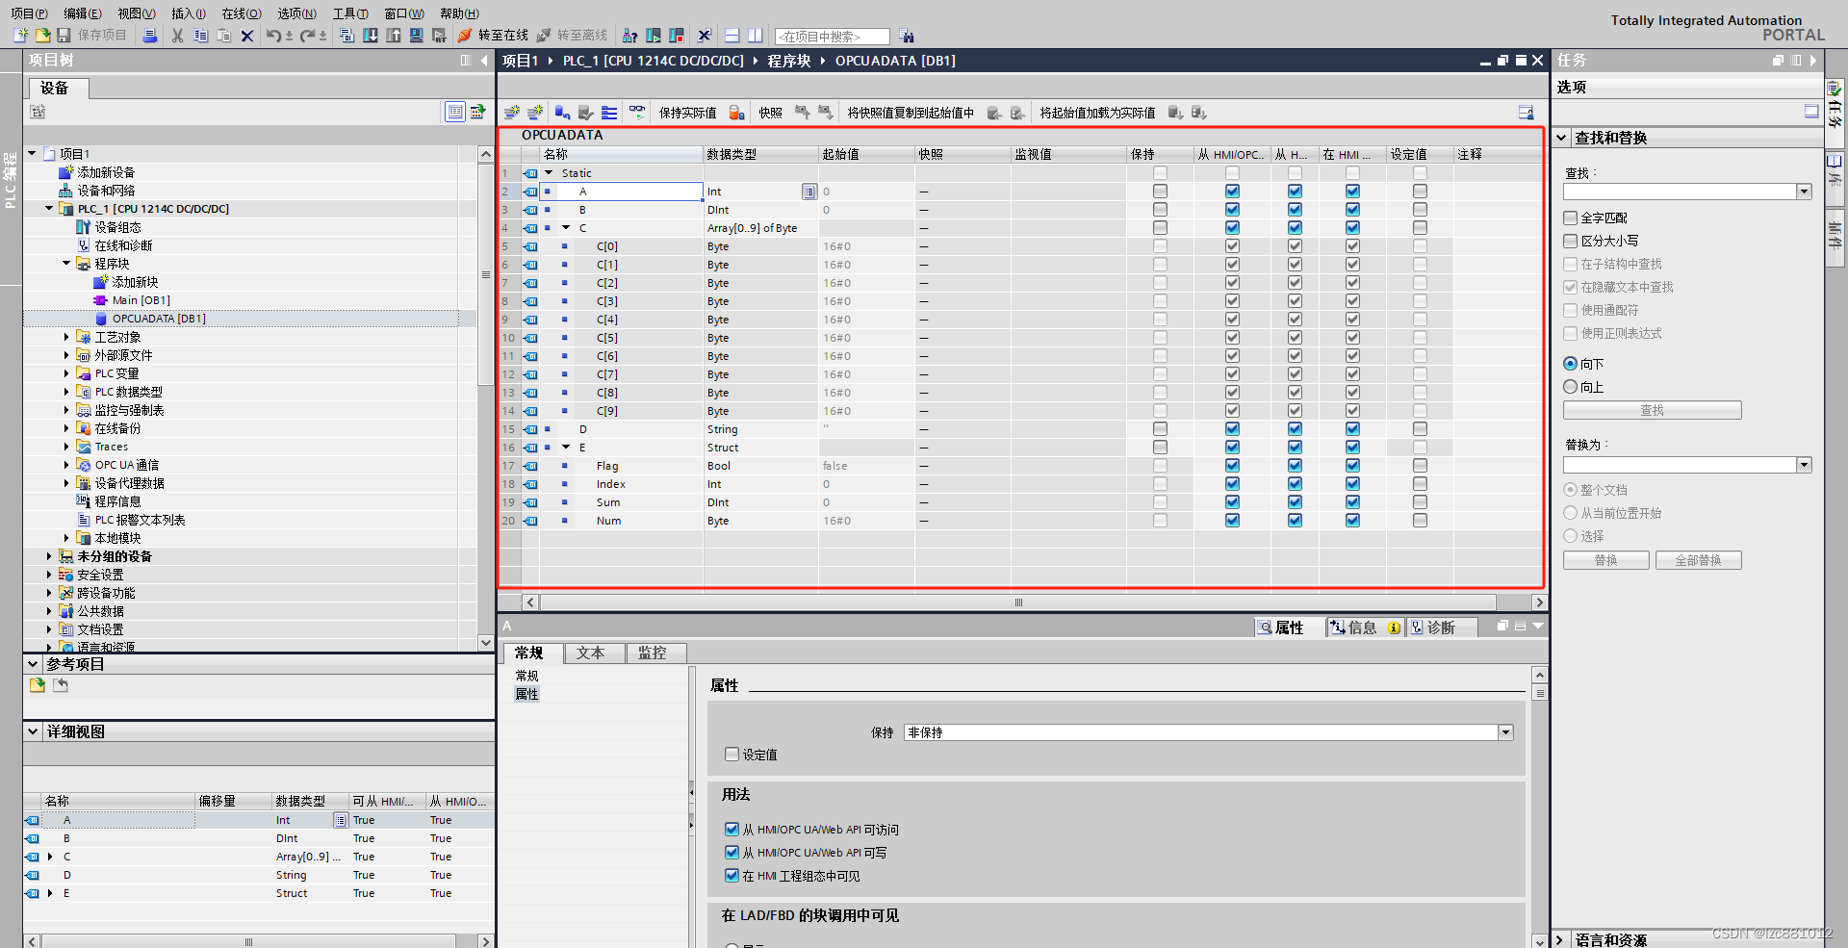Uncheck 从 HMI/OPC UA/Web API 可写 checkbox

click(731, 852)
